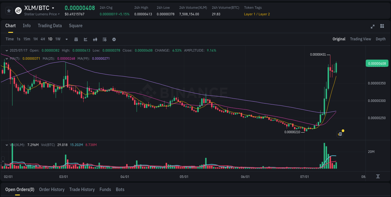Open the chart settings gear
The width and height of the screenshot is (391, 197).
coord(114,39)
